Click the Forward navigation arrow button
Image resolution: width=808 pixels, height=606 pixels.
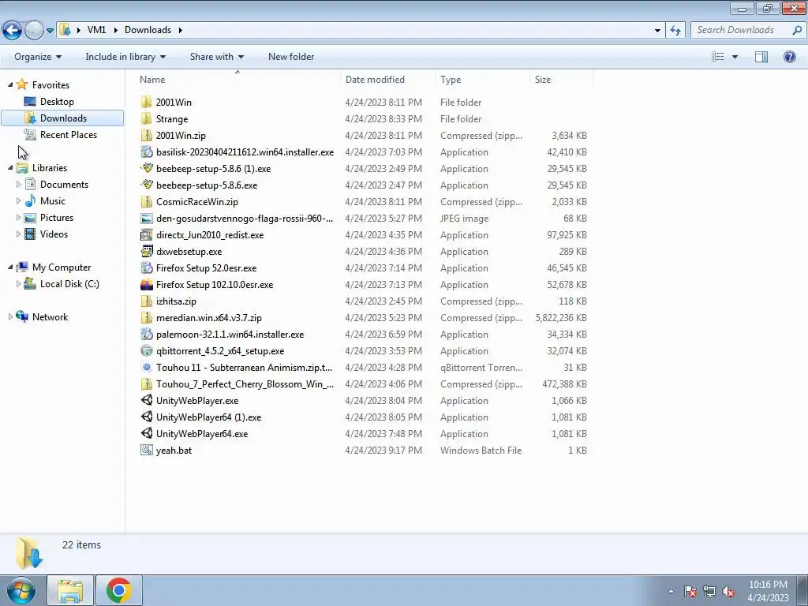(34, 31)
